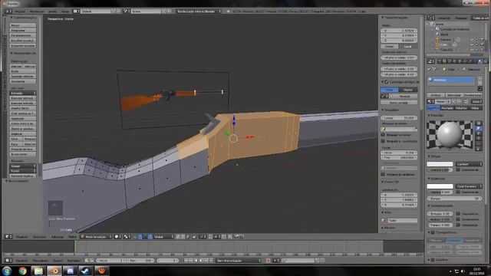Select the first properties context tab icon
491x276 pixels.
(440, 61)
